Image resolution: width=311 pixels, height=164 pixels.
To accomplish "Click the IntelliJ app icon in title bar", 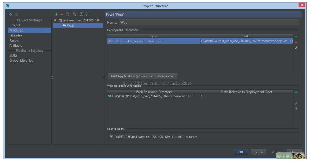I will tap(7, 6).
